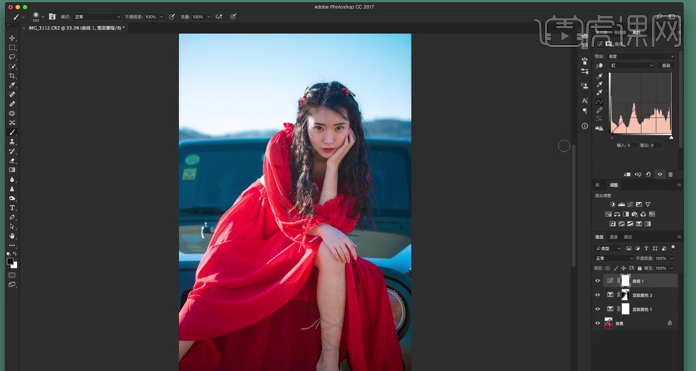Select the Blur tool
The height and width of the screenshot is (371, 696).
tap(12, 180)
